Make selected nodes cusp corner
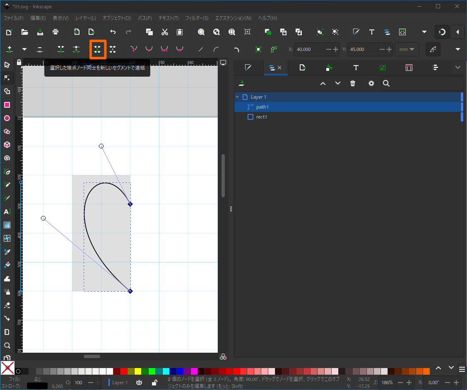 tap(134, 49)
